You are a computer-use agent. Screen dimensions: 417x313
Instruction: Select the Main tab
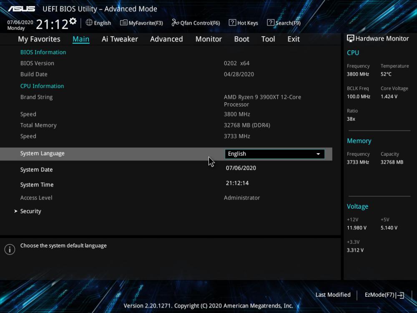tap(81, 39)
